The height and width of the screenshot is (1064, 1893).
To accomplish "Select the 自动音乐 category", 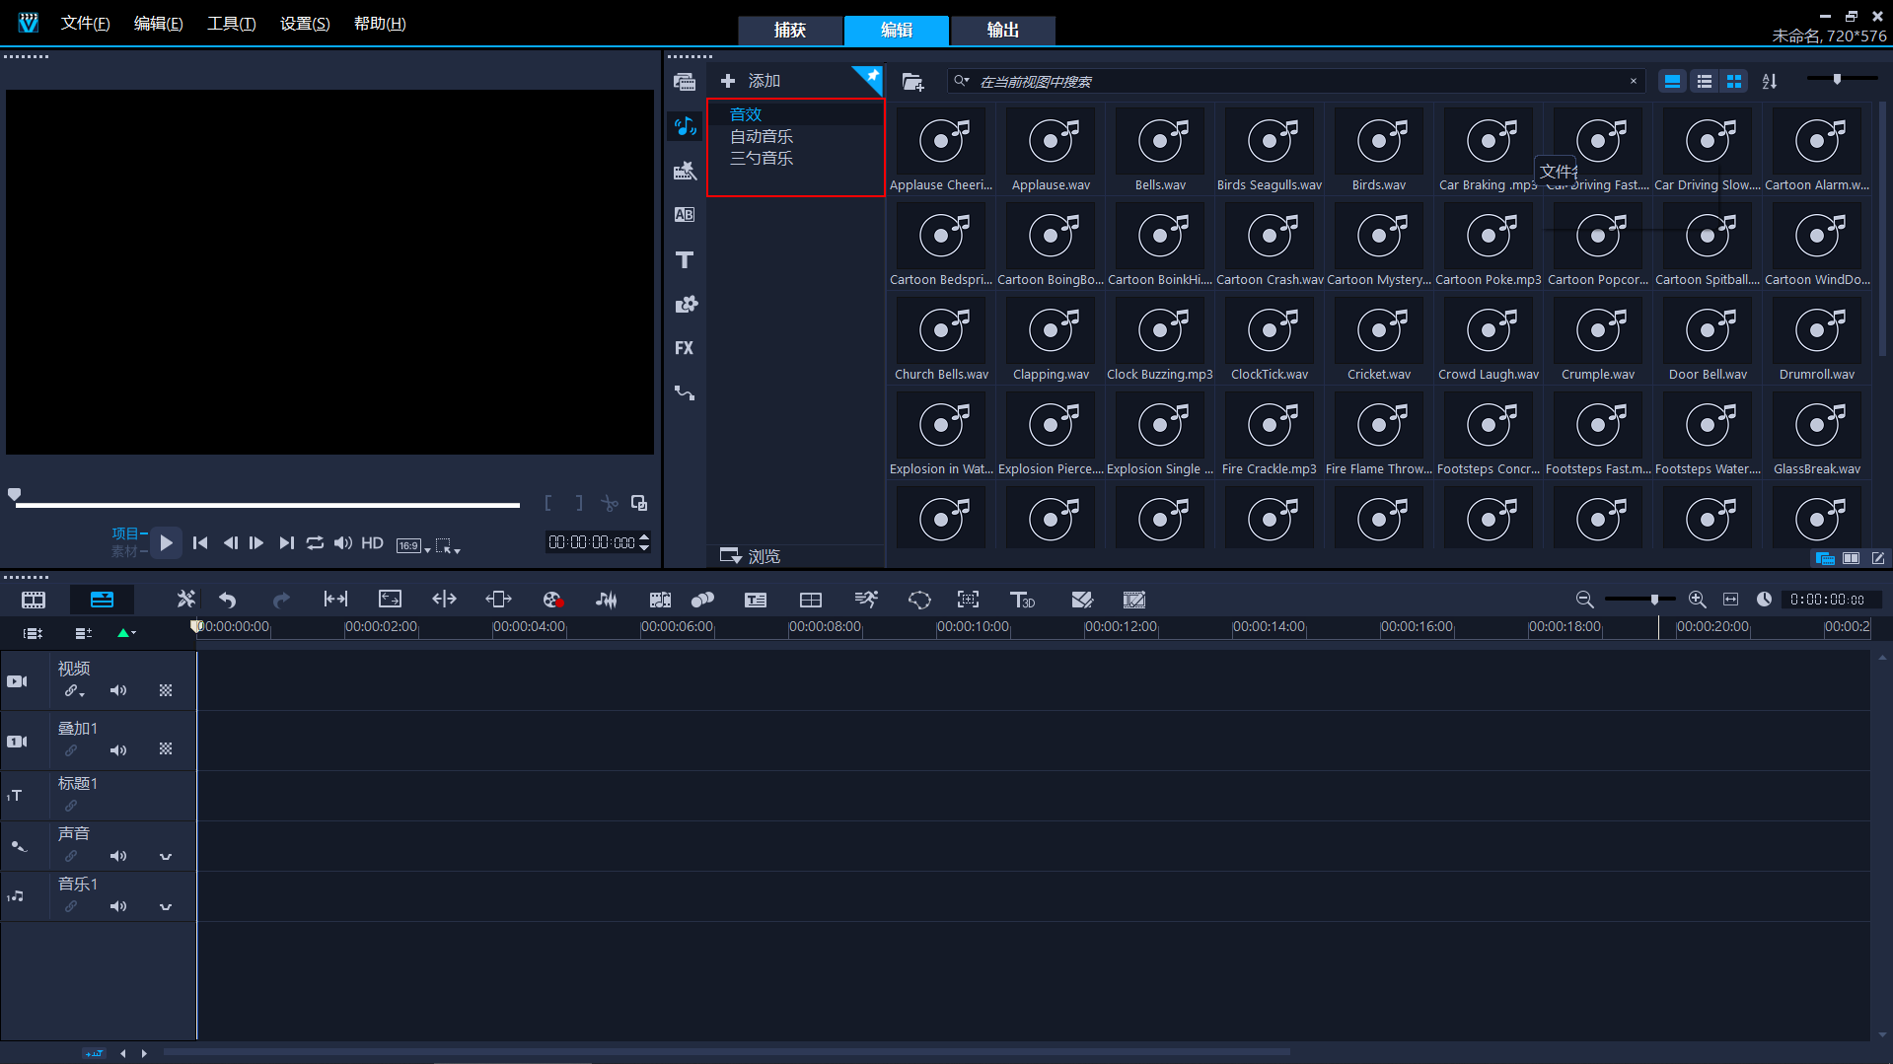I will click(x=762, y=136).
